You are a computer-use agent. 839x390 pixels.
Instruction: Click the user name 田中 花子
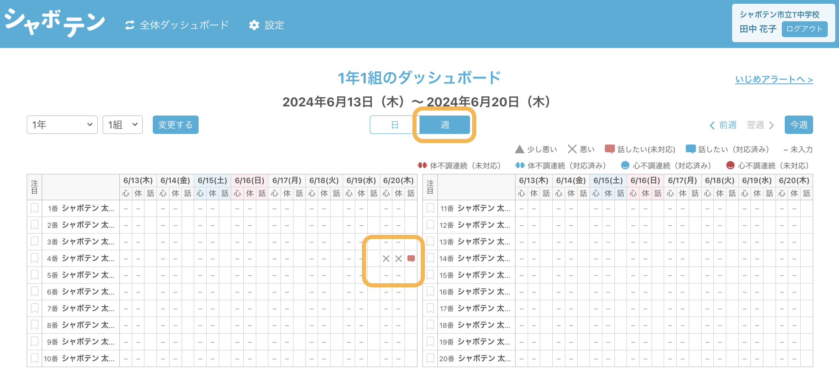[x=758, y=29]
